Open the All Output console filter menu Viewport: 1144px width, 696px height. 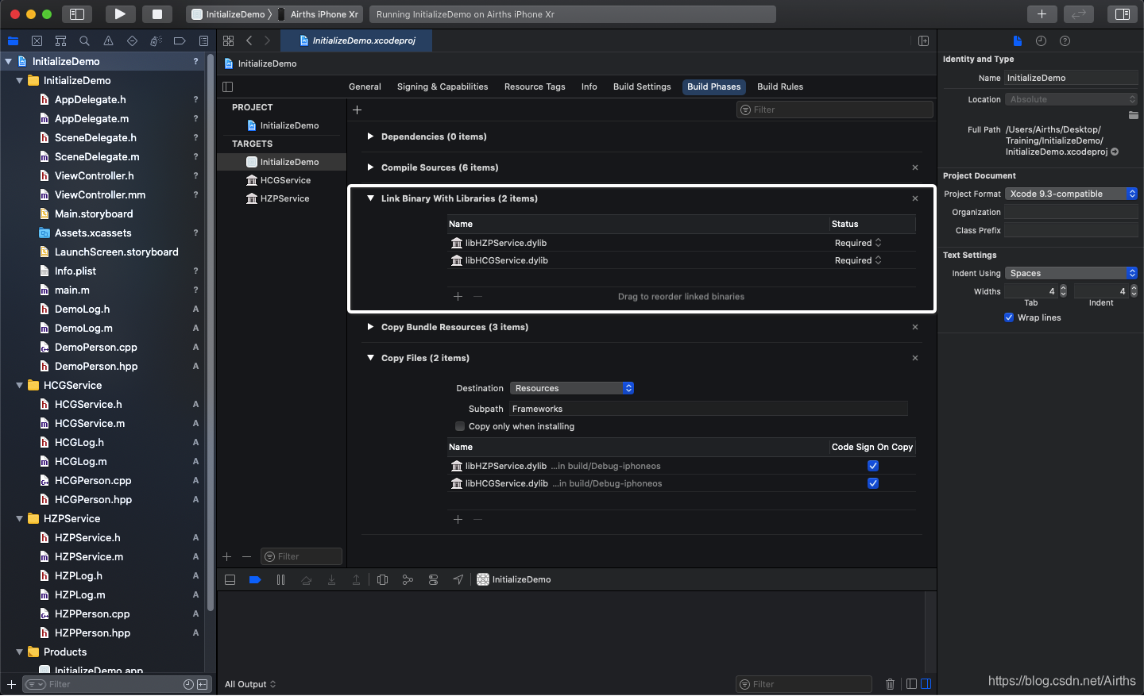[250, 684]
